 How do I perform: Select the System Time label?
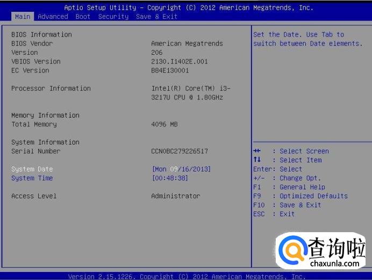pos(32,178)
